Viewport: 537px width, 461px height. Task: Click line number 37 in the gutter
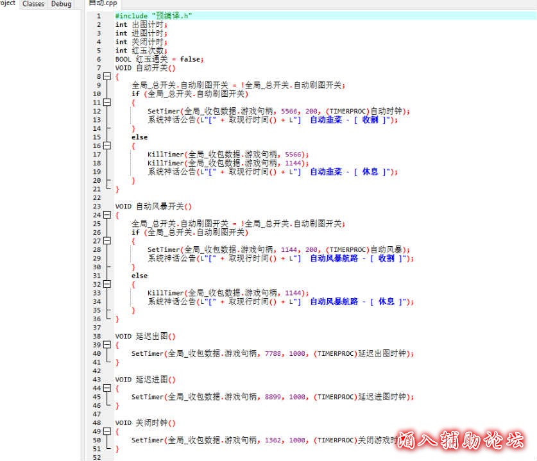tap(97, 328)
